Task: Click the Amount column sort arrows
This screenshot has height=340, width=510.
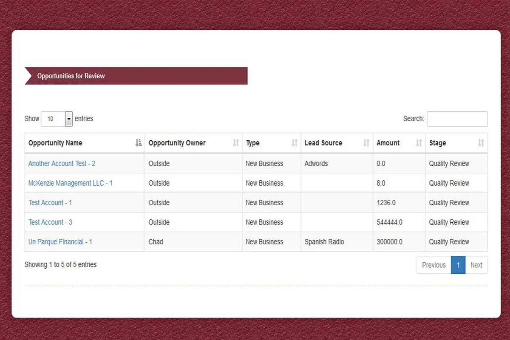Action: (419, 143)
